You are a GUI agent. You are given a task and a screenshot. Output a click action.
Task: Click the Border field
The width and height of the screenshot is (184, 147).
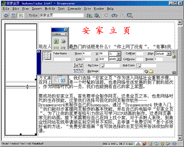pyautogui.click(x=158, y=59)
